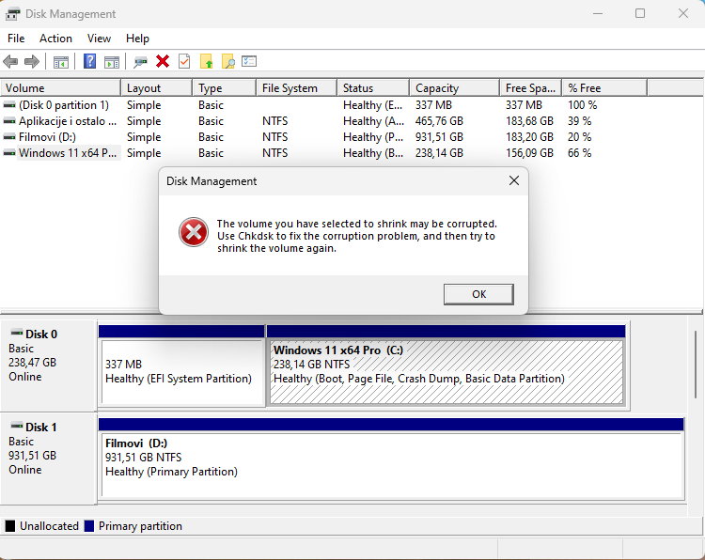Sort by the Status column header
705x560 pixels.
(373, 88)
